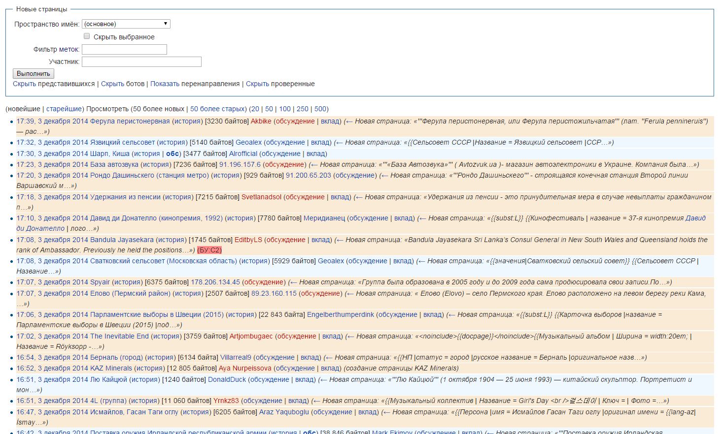720x434 pixels.
Task: Open the 50 более старых link
Action: 217,109
